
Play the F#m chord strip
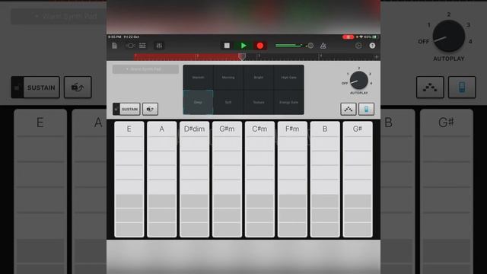click(292, 180)
